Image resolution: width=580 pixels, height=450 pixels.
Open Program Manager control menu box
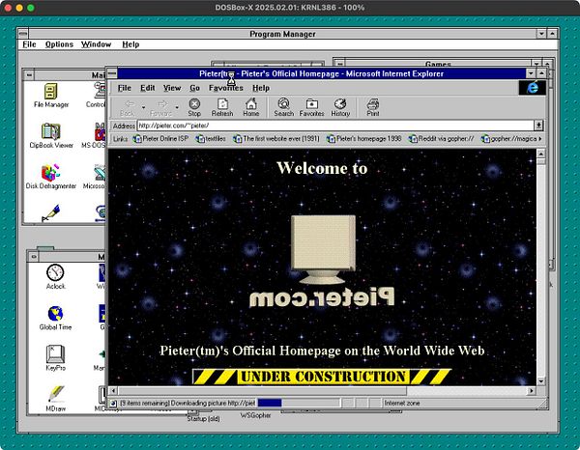point(23,34)
